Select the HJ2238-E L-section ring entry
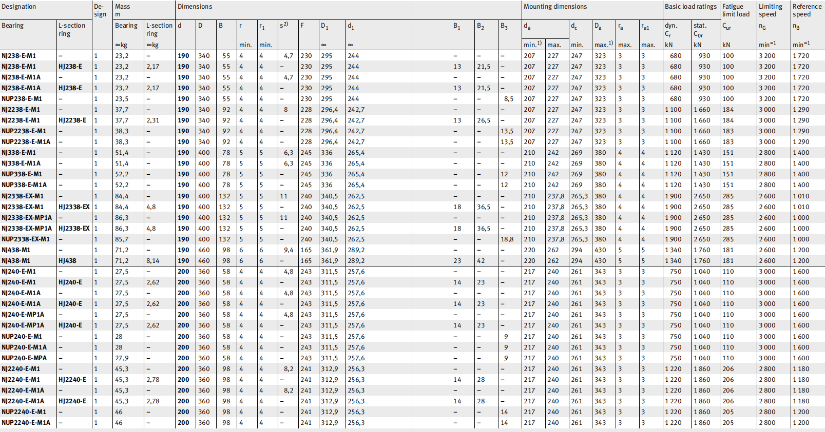This screenshot has height=432, width=825. 72,120
